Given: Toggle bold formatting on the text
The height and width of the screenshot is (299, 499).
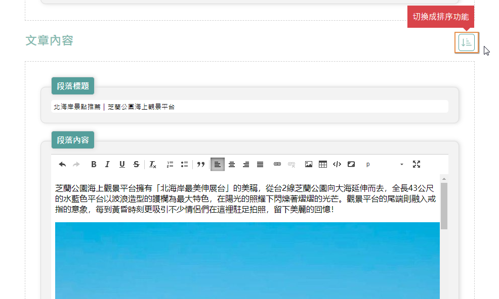Looking at the screenshot, I should tap(94, 164).
